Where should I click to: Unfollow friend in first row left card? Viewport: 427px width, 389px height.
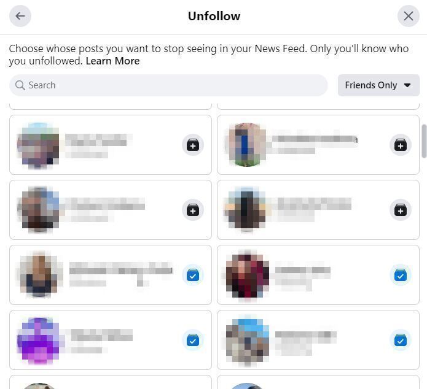(193, 145)
